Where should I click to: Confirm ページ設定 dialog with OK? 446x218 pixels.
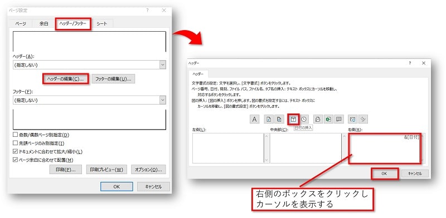[117, 187]
